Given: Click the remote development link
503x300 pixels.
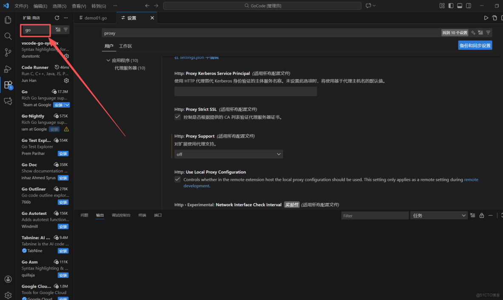Looking at the screenshot, I should (471, 179).
